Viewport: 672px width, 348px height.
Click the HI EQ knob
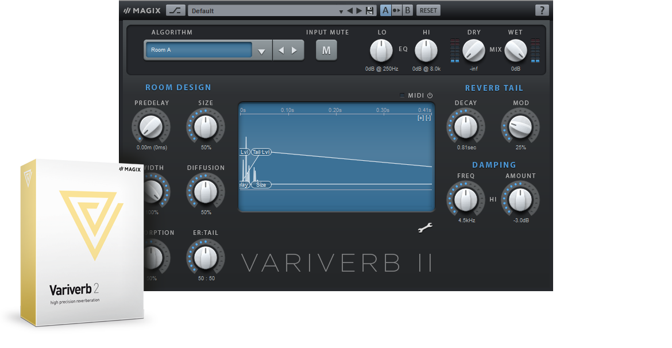click(x=426, y=51)
